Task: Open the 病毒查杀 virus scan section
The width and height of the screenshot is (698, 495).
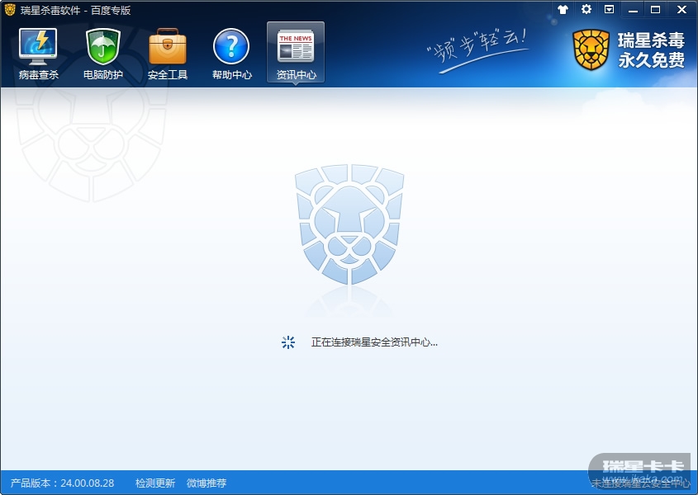Action: [38, 54]
